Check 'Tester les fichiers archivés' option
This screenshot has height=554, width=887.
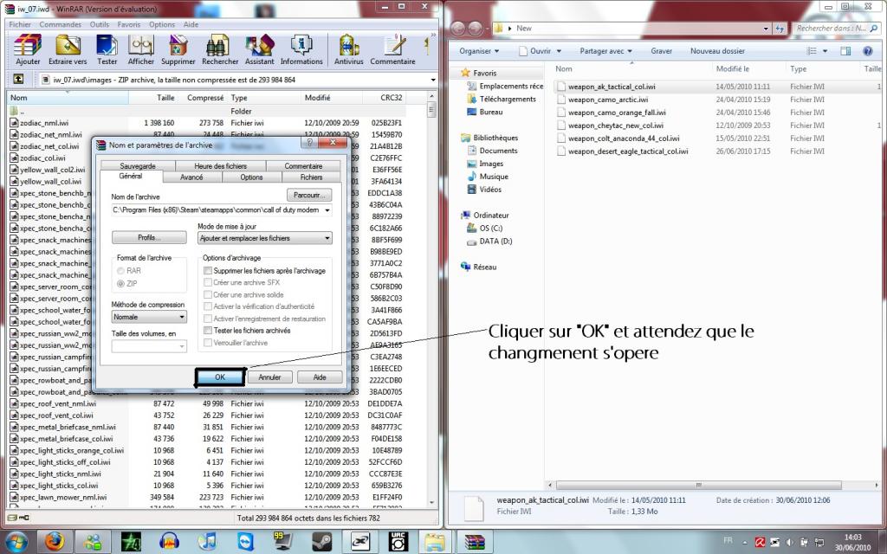coord(208,330)
